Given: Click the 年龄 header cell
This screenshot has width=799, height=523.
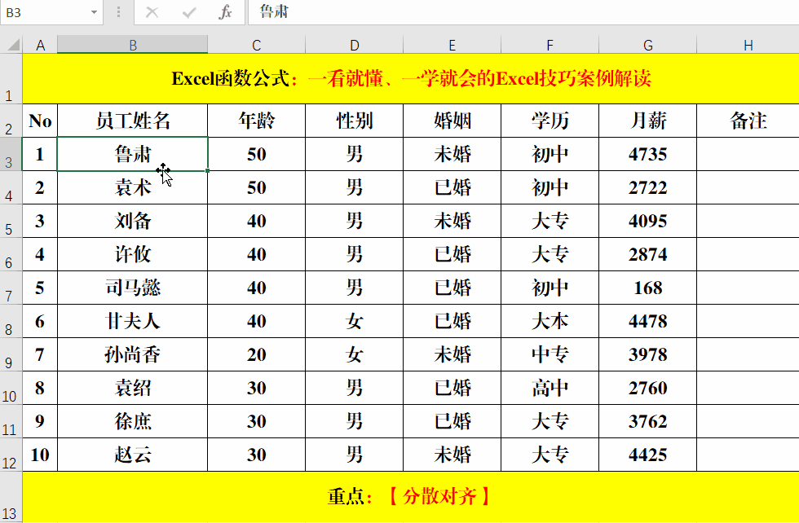Looking at the screenshot, I should click(x=256, y=121).
